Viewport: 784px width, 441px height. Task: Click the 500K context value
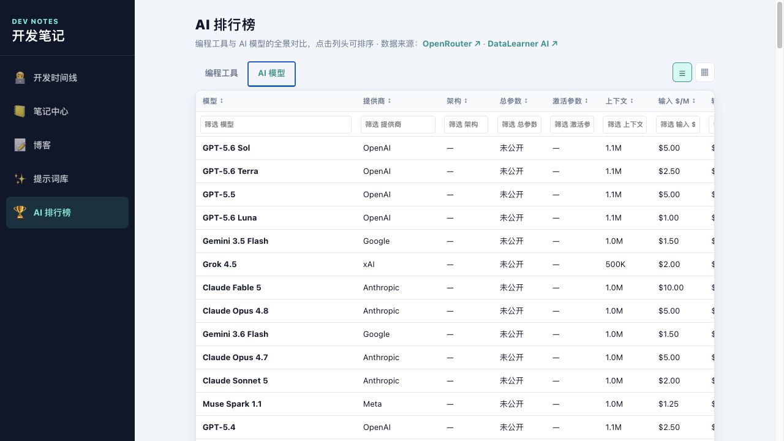(616, 265)
